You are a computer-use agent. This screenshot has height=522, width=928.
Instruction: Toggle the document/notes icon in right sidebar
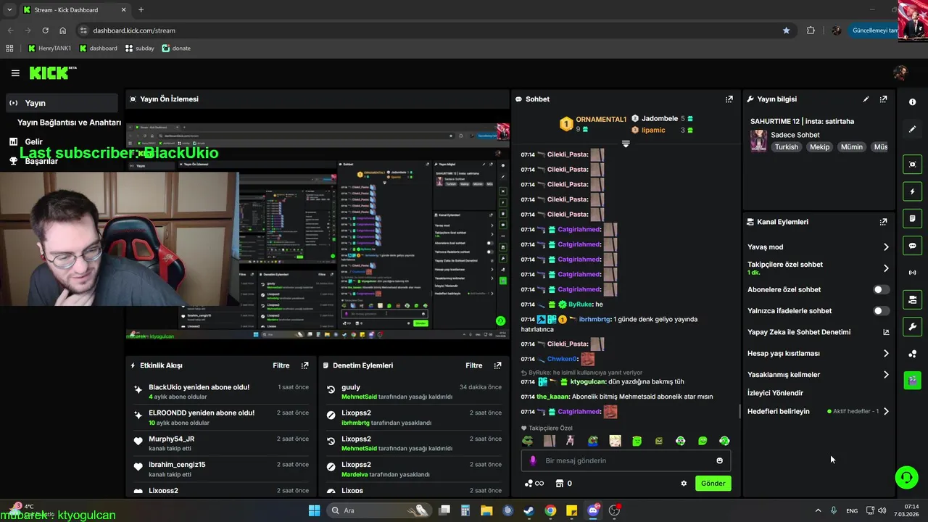912,218
